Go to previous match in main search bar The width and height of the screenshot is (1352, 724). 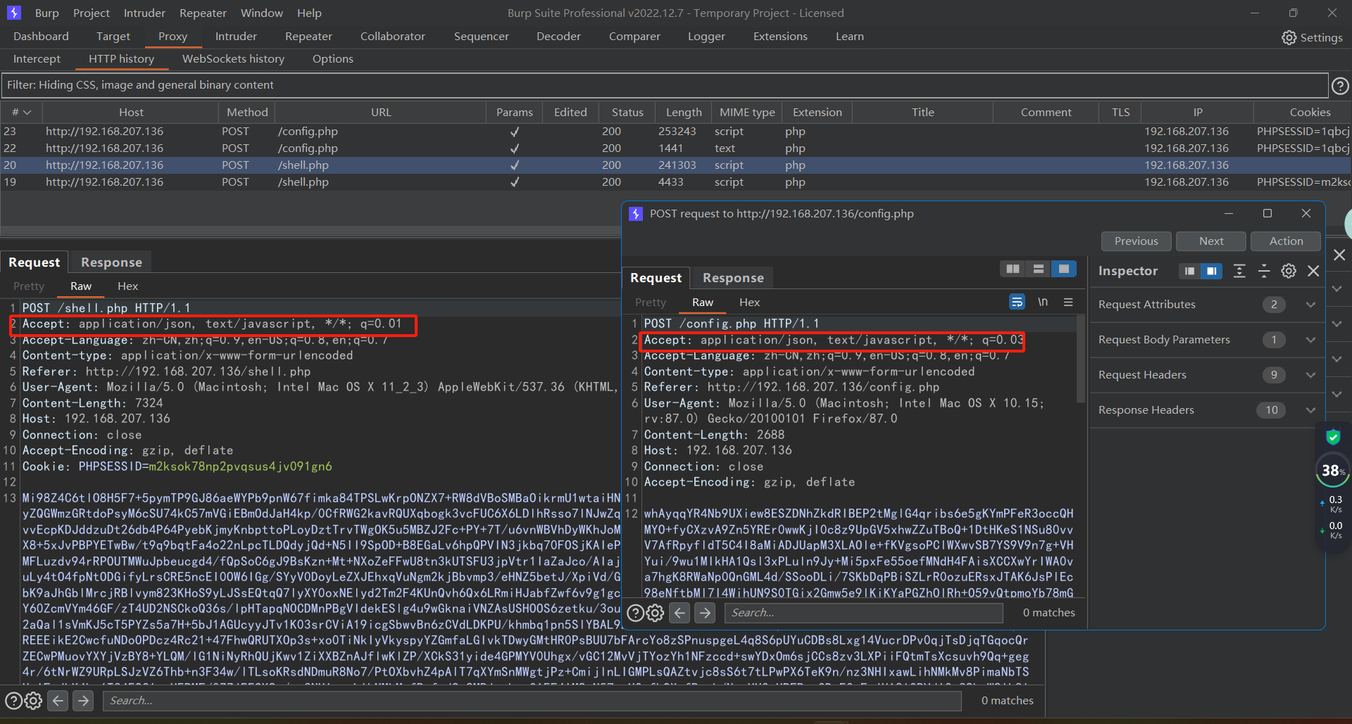point(58,701)
